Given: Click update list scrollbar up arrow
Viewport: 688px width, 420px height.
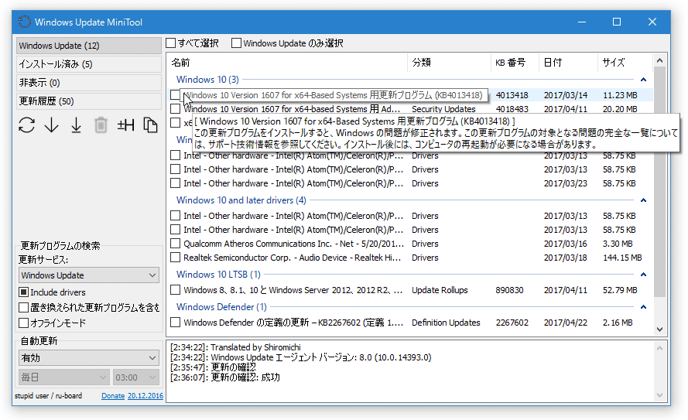Looking at the screenshot, I should point(659,60).
